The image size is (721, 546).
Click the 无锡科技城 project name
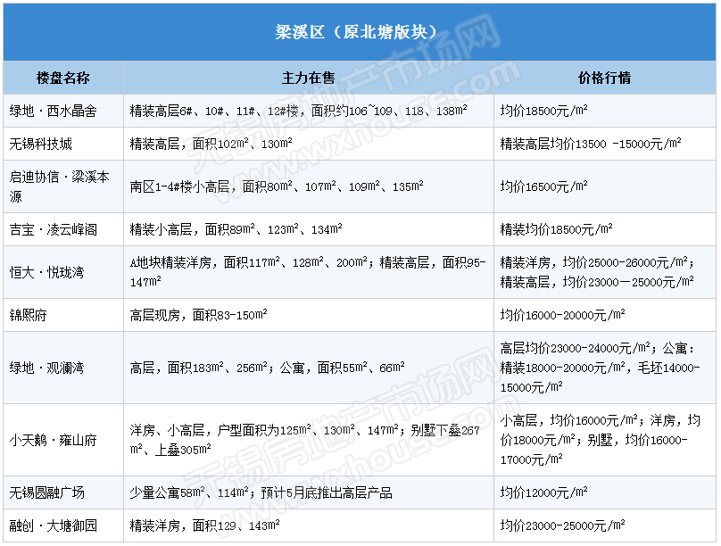[x=41, y=144]
